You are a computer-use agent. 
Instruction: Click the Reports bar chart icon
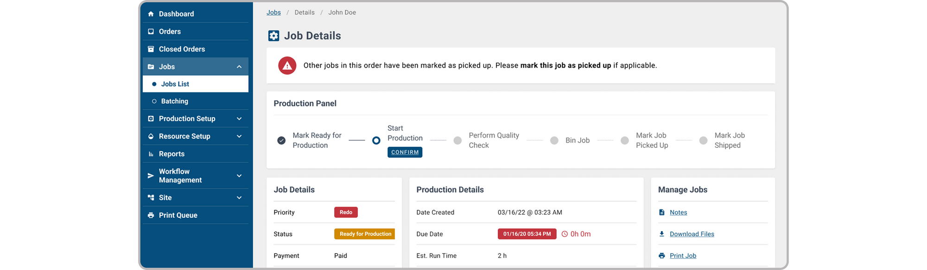coord(151,154)
